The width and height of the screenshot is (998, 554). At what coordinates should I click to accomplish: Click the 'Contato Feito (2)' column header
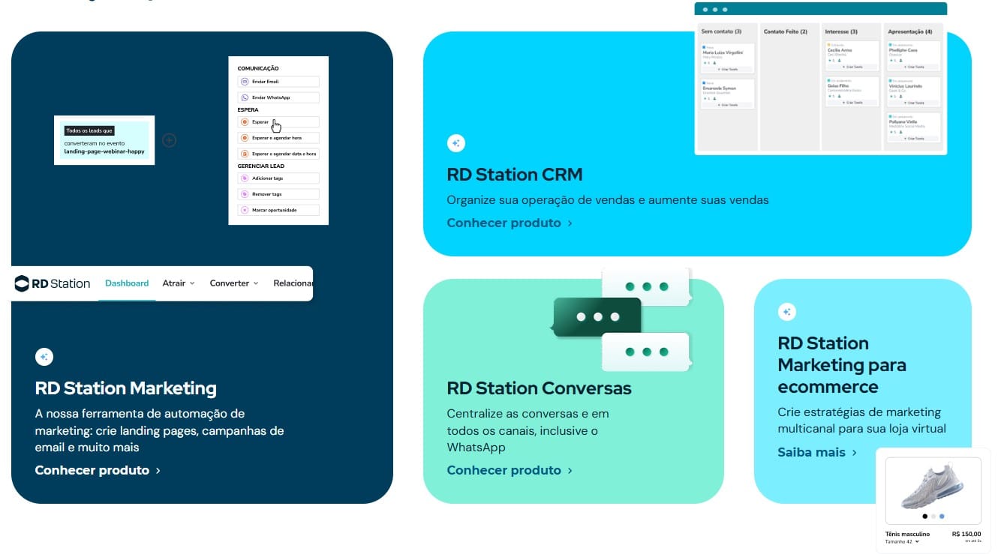coord(786,31)
